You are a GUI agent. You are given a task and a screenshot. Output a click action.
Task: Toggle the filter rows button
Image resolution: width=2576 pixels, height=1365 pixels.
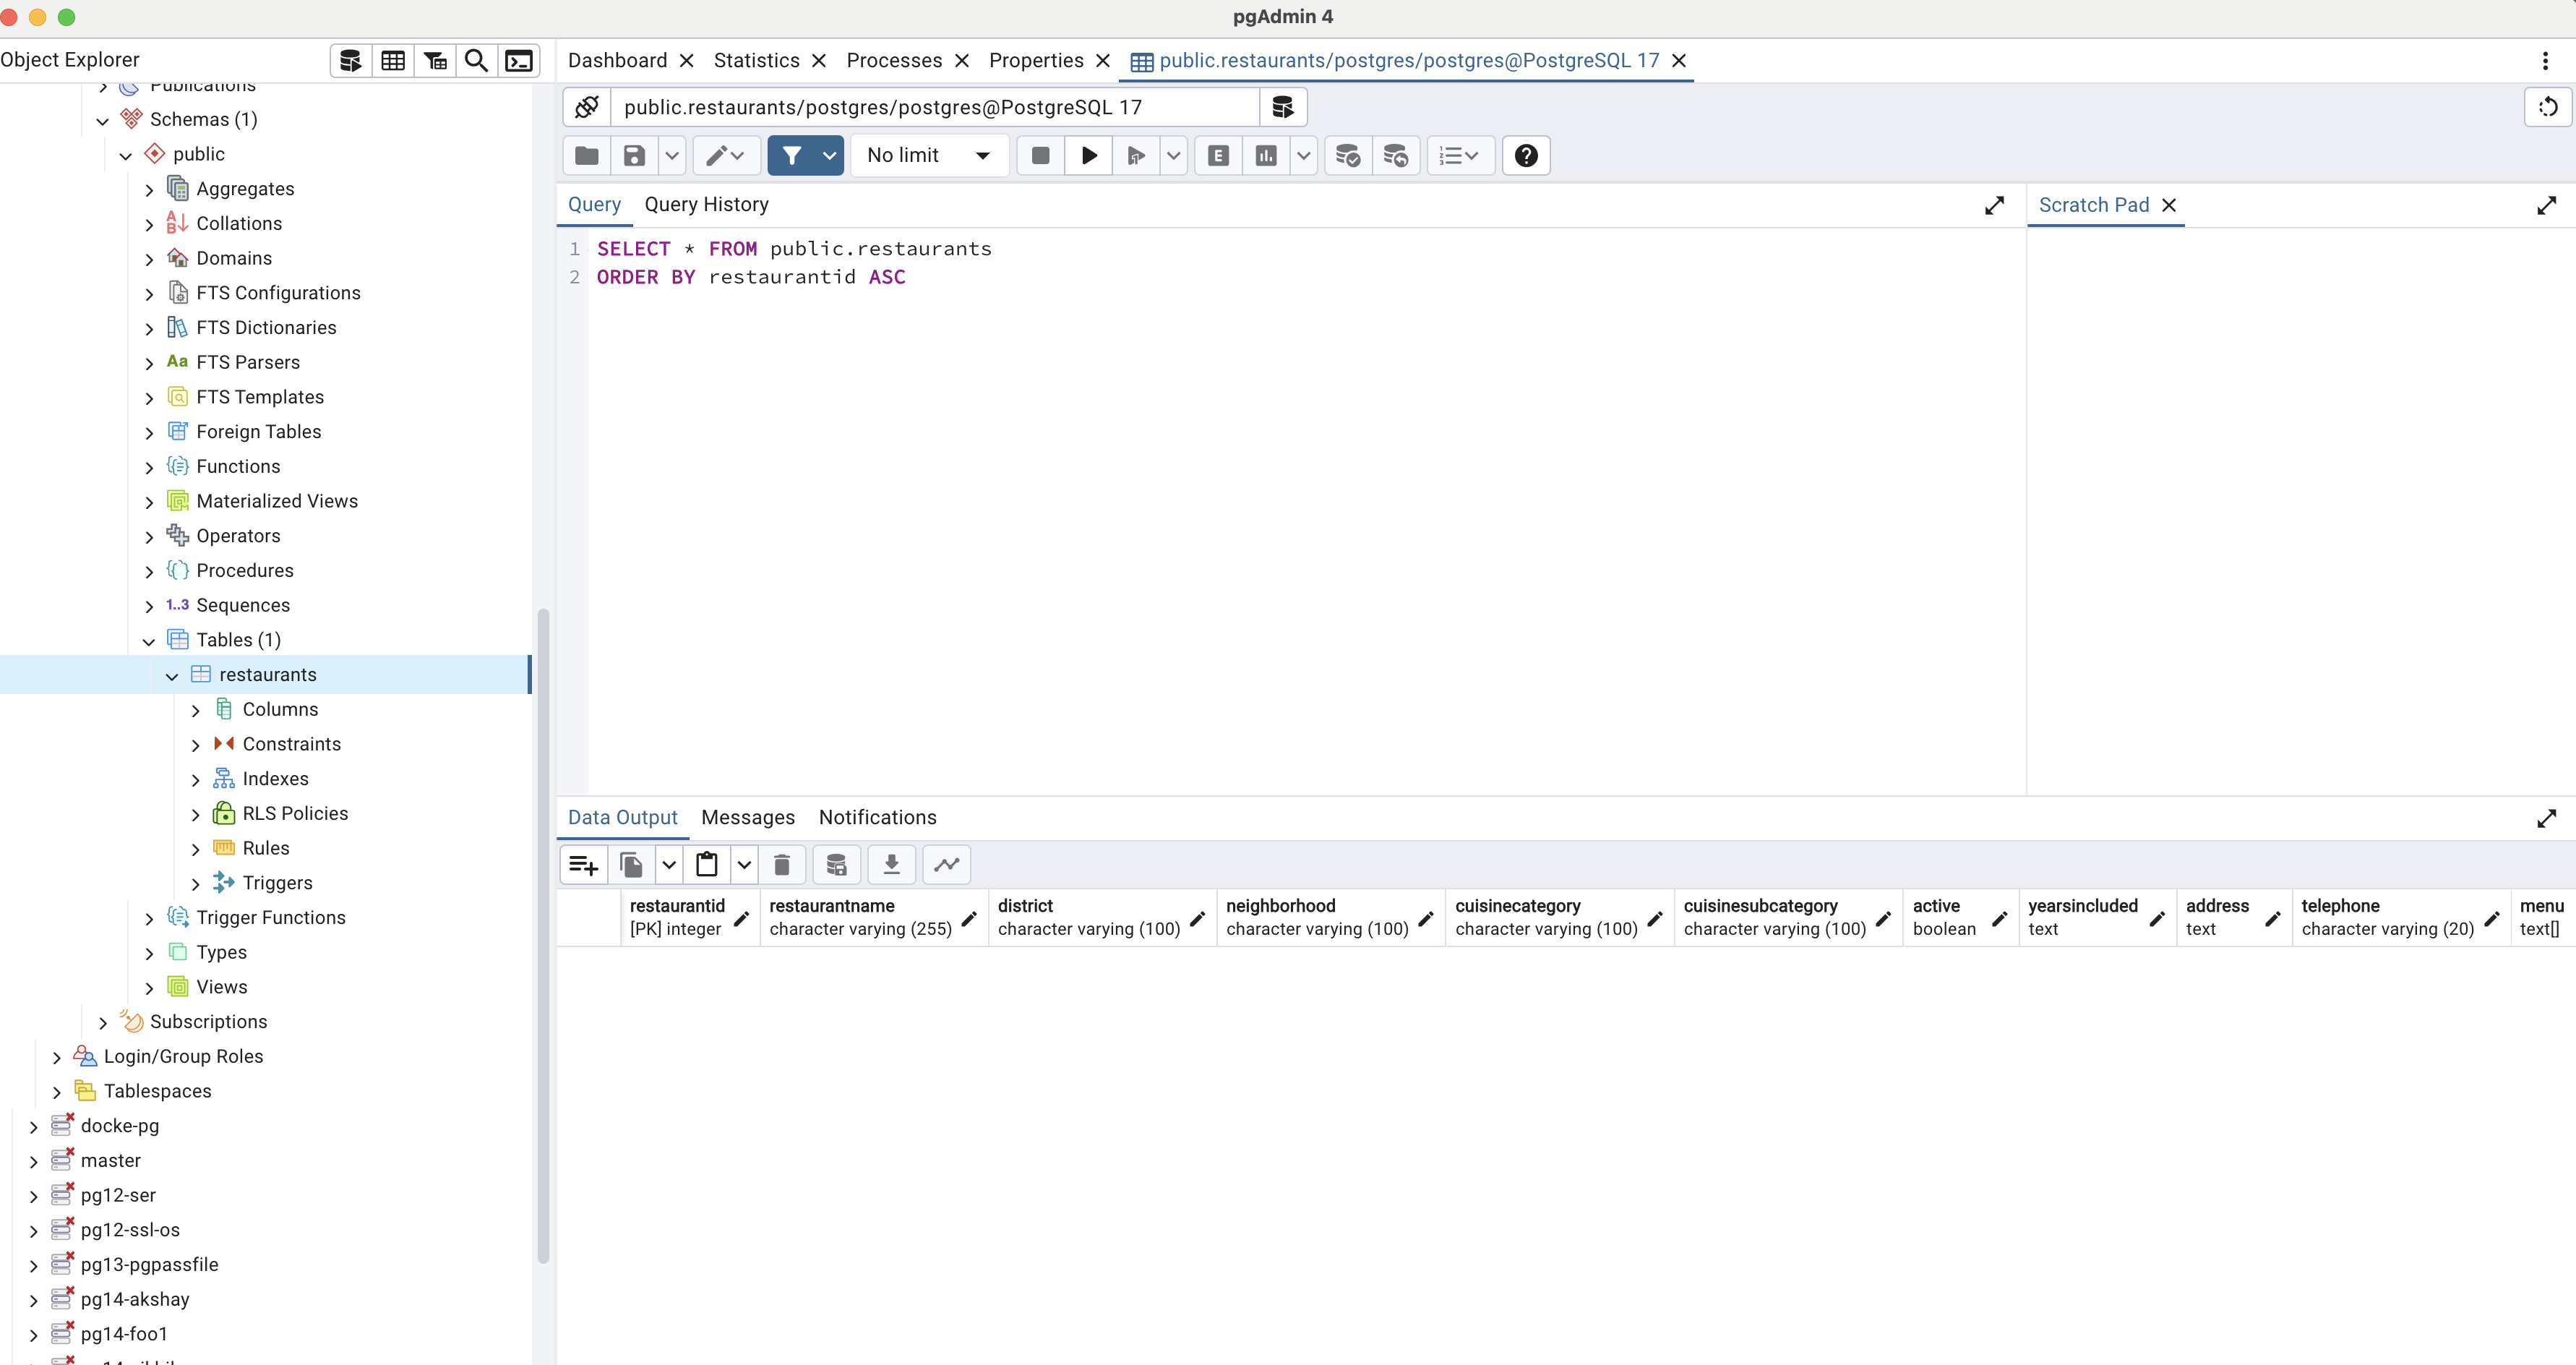pyautogui.click(x=792, y=156)
